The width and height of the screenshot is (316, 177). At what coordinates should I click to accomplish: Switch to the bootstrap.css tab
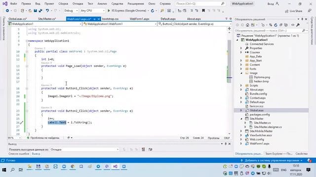[110, 19]
